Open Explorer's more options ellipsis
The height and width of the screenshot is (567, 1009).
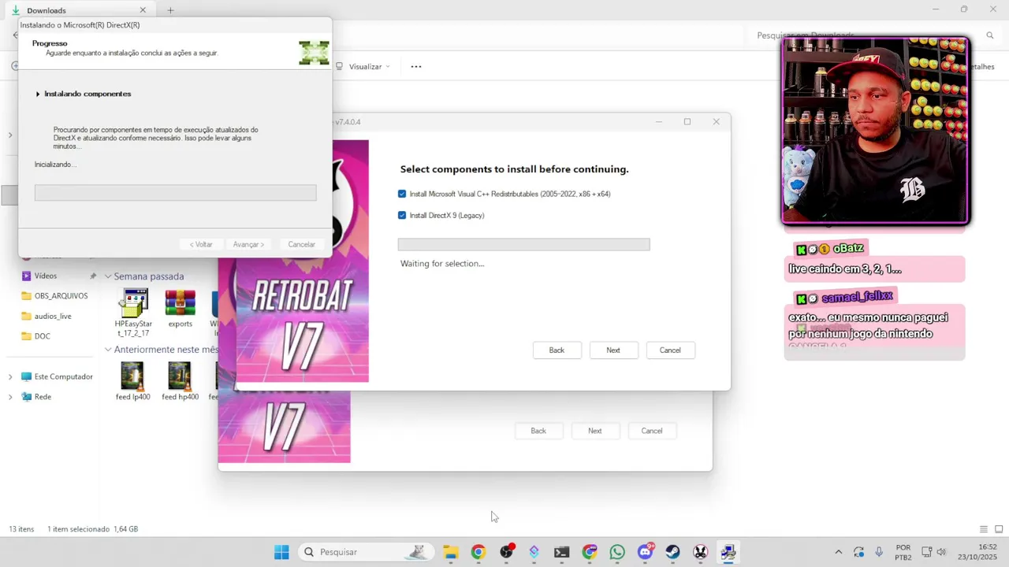[x=416, y=67]
